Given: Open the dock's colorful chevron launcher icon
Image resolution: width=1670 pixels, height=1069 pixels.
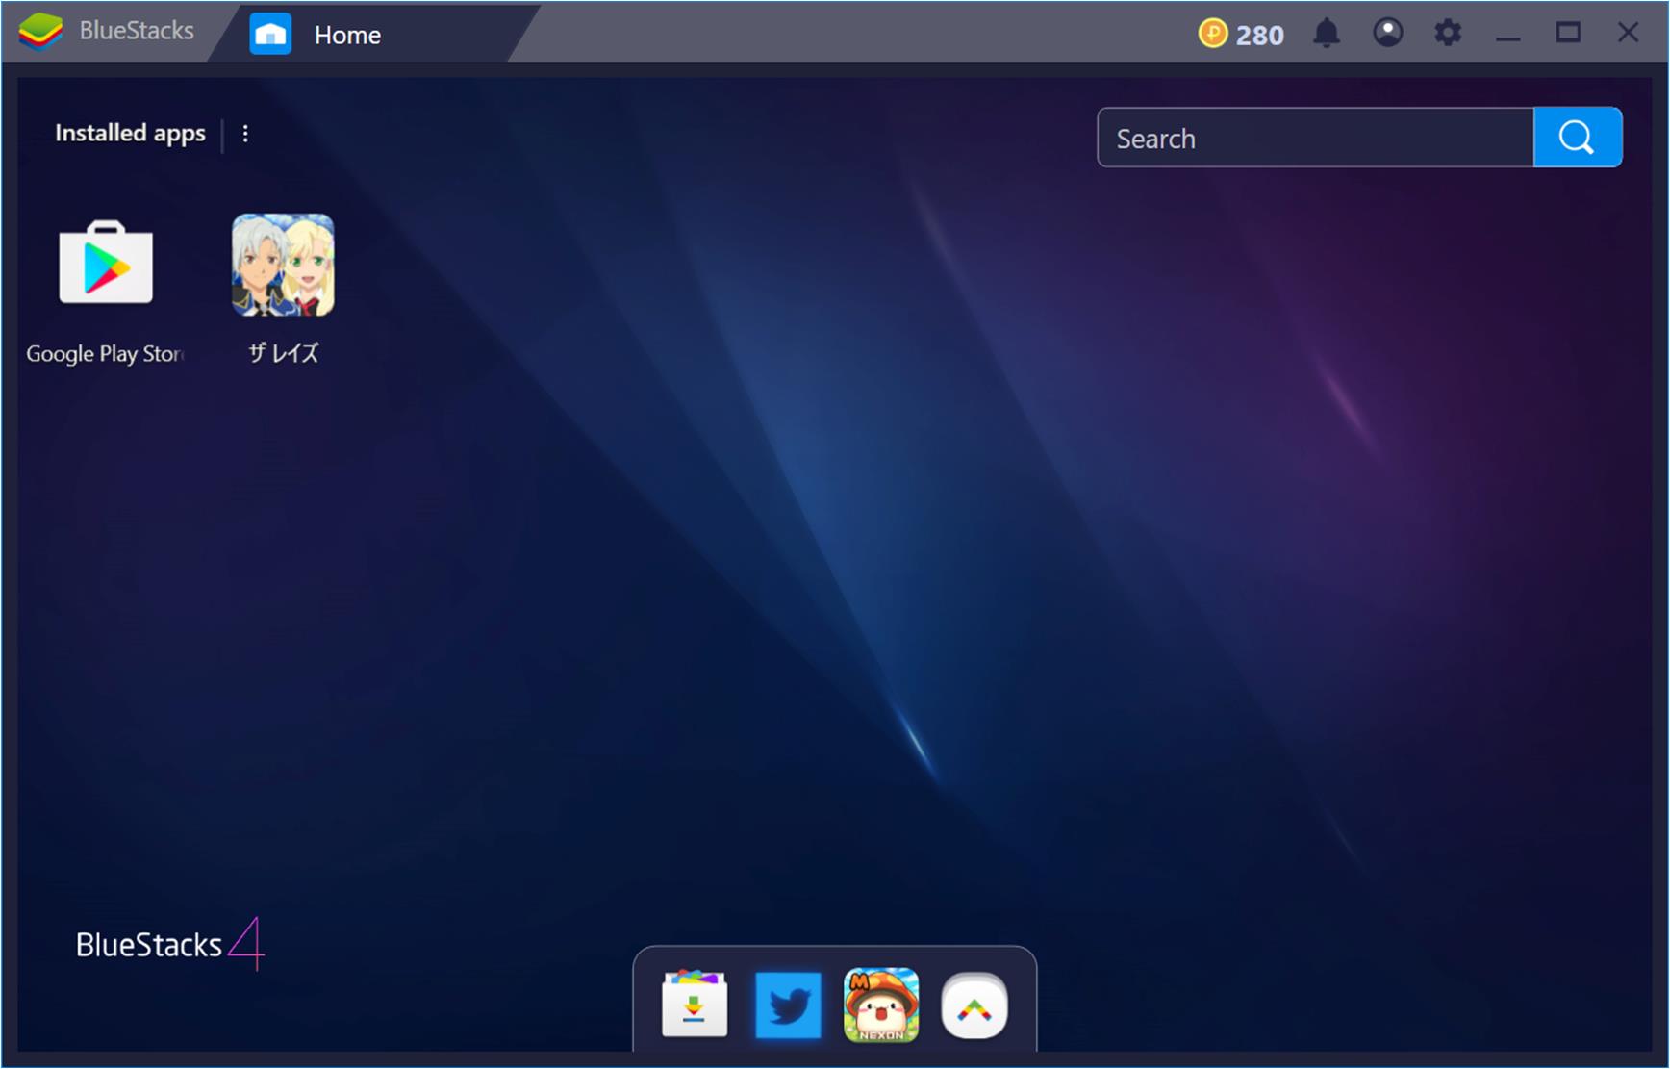Looking at the screenshot, I should click(x=974, y=1006).
